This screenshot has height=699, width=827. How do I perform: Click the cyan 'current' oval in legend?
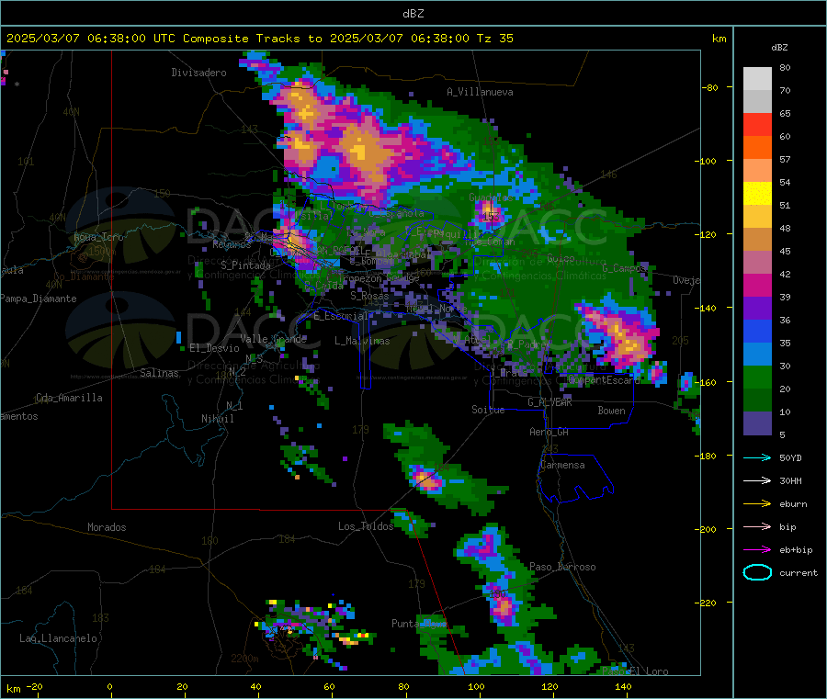(757, 572)
